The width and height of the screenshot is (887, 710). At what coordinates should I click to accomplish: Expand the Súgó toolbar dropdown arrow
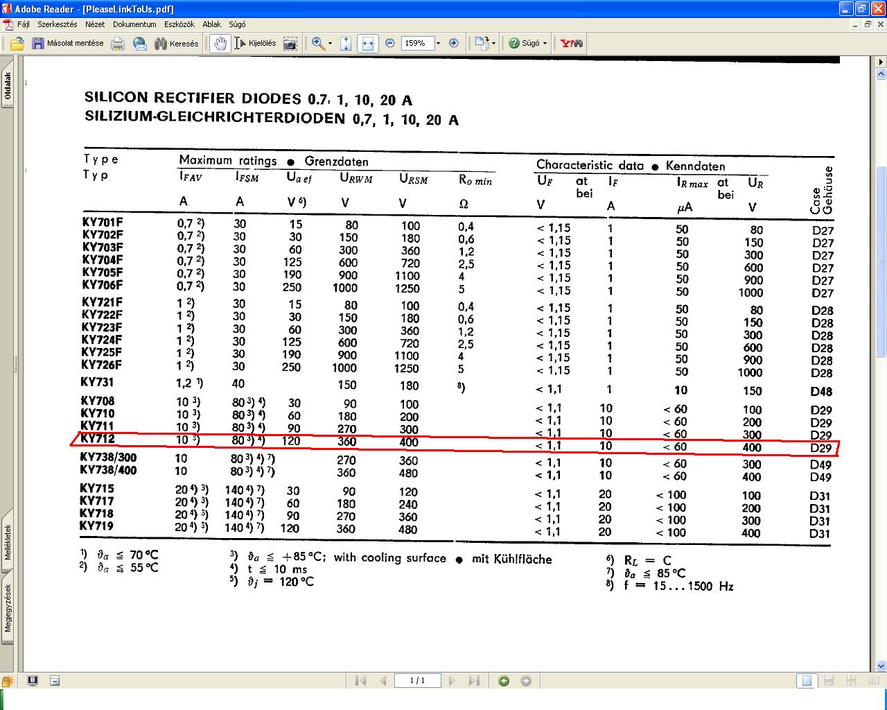coord(545,44)
